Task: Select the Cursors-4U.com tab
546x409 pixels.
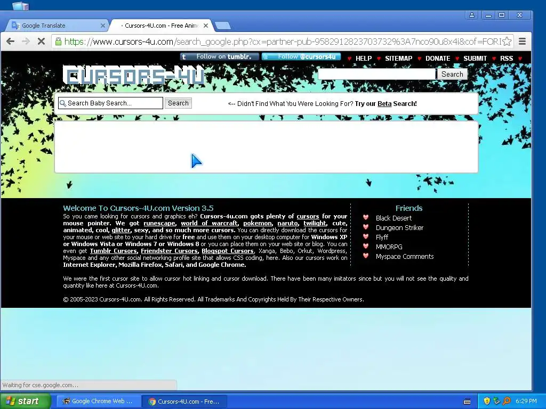Action: [x=161, y=26]
